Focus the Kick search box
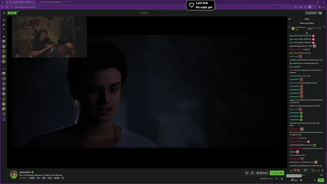 (x=163, y=13)
